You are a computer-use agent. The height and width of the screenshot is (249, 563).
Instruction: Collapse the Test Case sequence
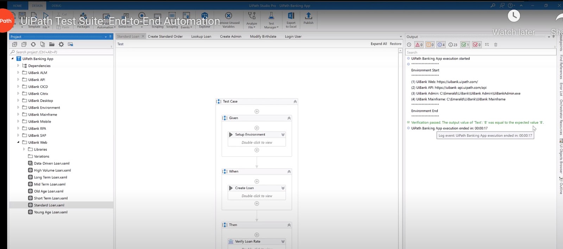click(295, 101)
